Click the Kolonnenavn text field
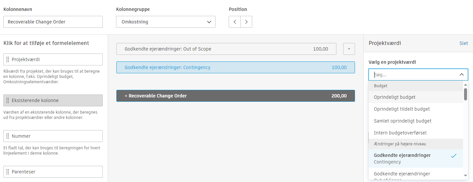This screenshot has width=473, height=182. [53, 22]
